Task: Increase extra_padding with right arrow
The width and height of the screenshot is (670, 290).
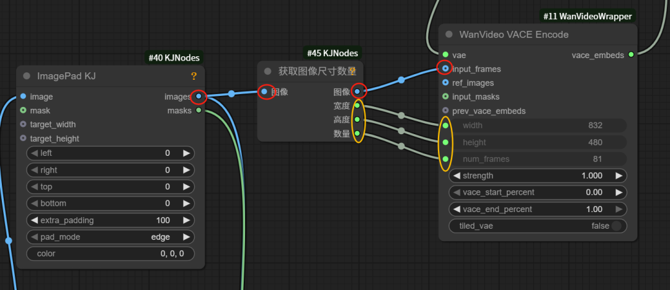Action: click(x=186, y=220)
